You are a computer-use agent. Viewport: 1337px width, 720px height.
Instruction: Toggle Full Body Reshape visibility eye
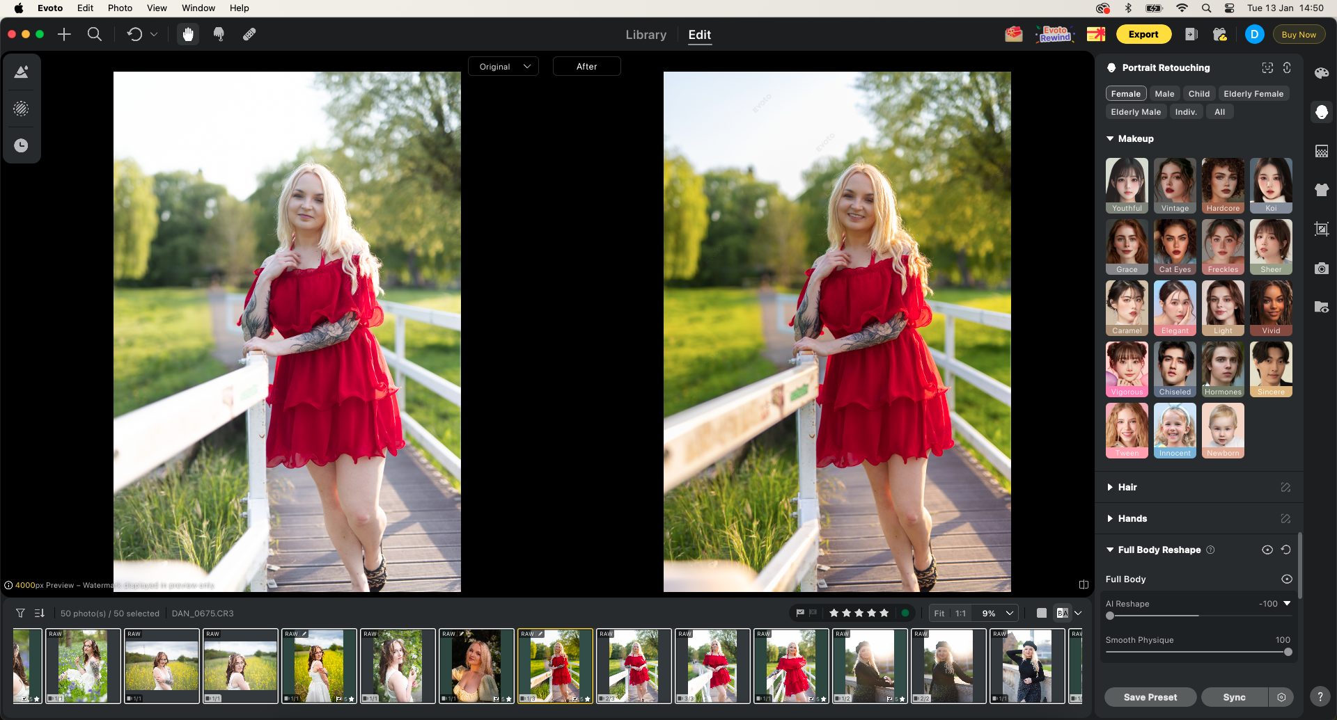[x=1267, y=550]
